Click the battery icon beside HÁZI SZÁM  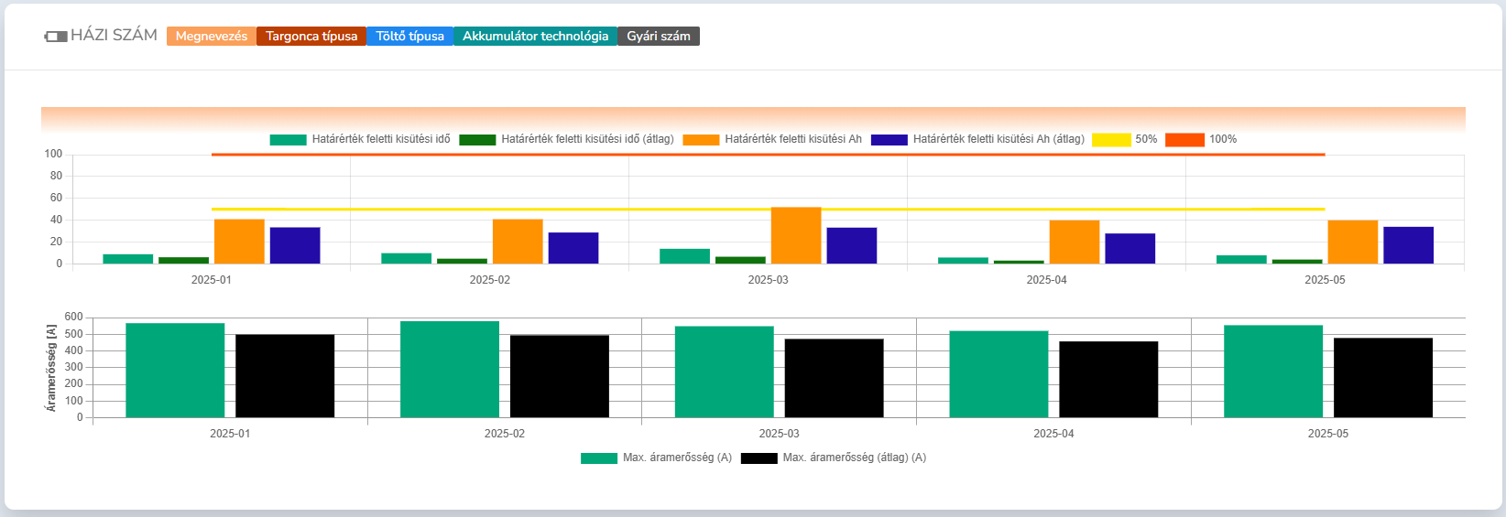(x=56, y=37)
